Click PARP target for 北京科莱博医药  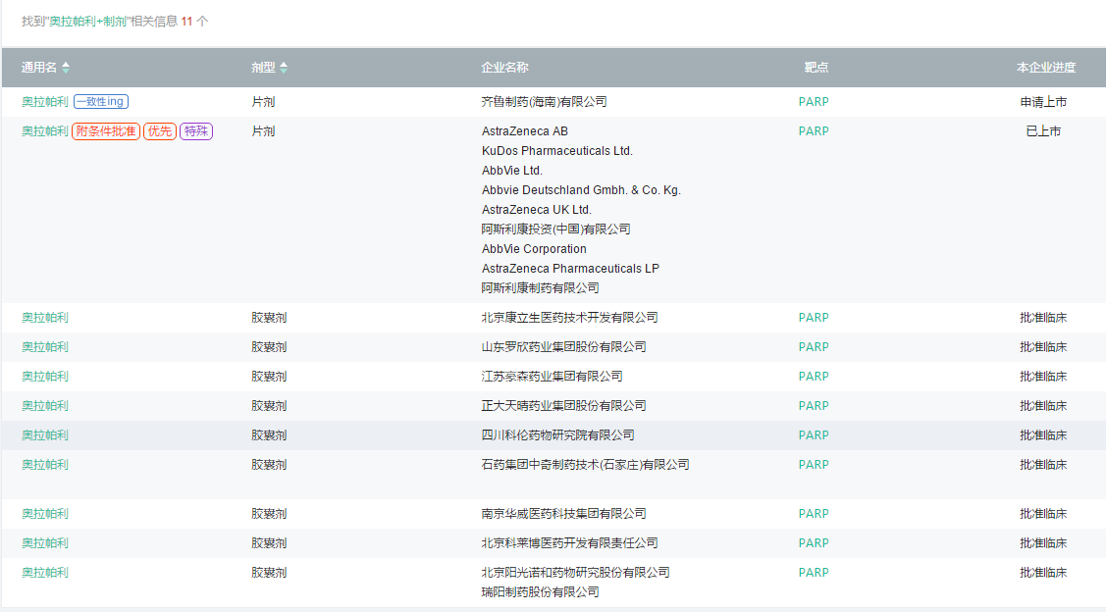tap(814, 543)
